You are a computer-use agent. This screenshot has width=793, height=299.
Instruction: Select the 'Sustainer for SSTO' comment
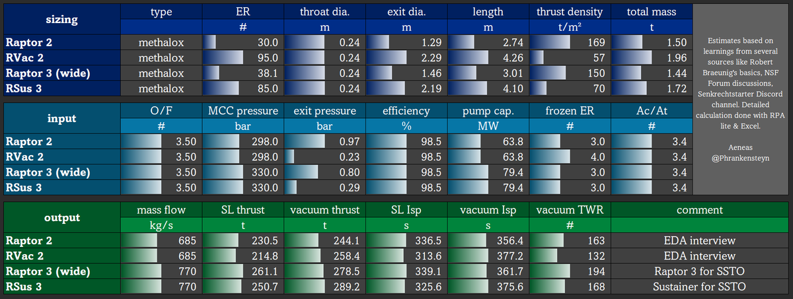click(699, 286)
